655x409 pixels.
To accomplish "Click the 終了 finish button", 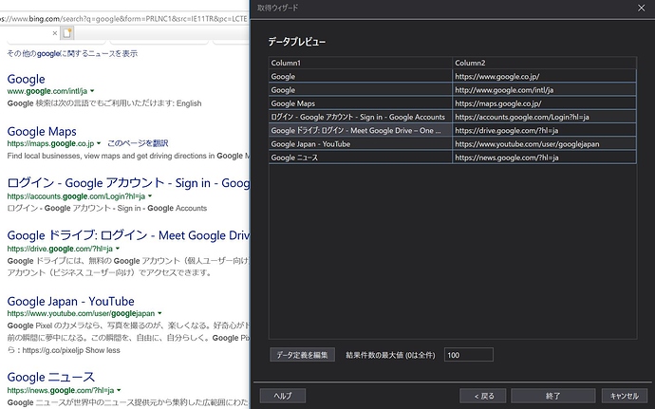I will point(553,396).
